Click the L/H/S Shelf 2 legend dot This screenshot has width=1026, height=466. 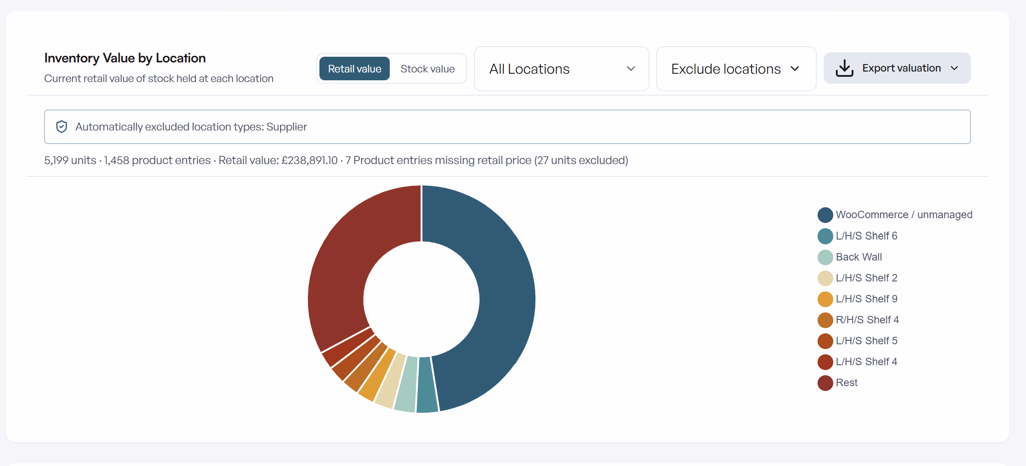pyautogui.click(x=825, y=278)
